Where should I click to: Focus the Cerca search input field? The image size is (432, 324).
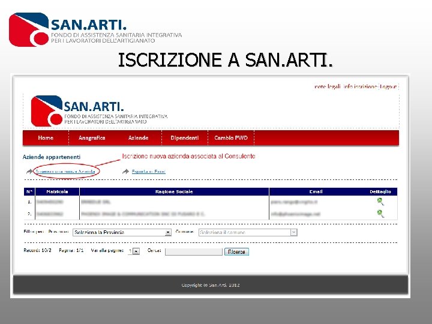click(194, 251)
